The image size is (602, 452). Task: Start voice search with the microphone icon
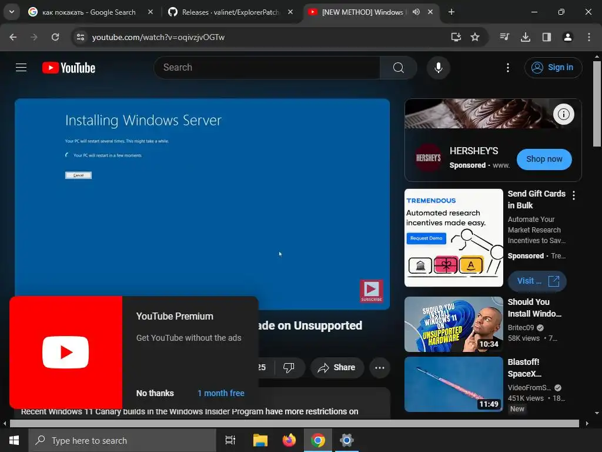pyautogui.click(x=438, y=68)
